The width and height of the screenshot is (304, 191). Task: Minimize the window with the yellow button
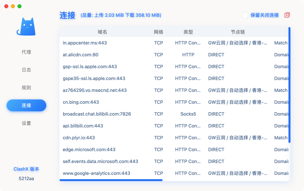coord(13,6)
